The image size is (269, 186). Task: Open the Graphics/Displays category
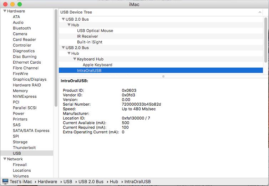(30, 79)
